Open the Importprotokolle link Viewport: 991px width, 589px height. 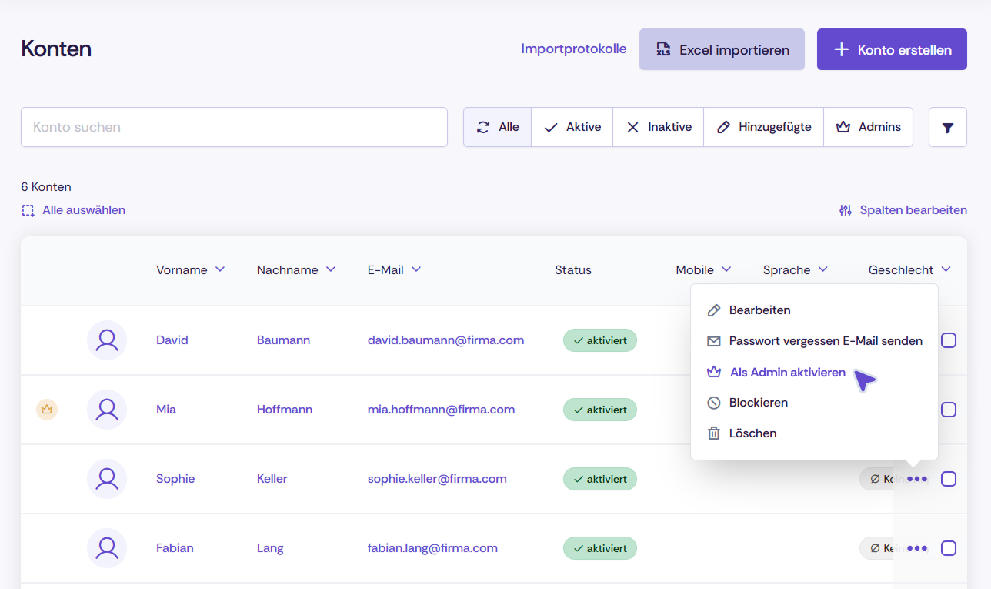574,49
